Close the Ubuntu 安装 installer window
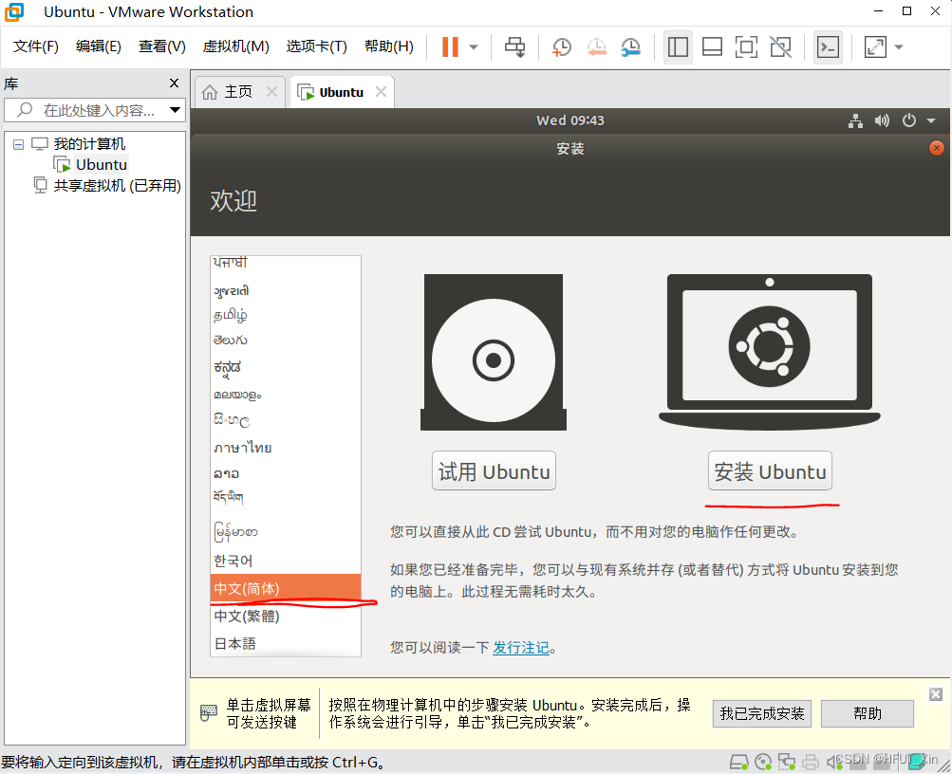 click(936, 148)
